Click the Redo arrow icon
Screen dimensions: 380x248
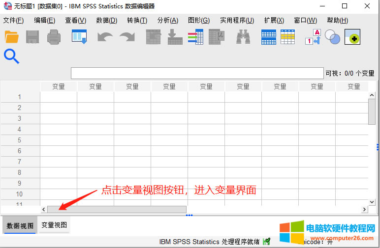pos(127,37)
